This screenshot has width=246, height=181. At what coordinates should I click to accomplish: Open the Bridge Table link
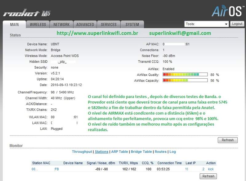tap(141, 152)
